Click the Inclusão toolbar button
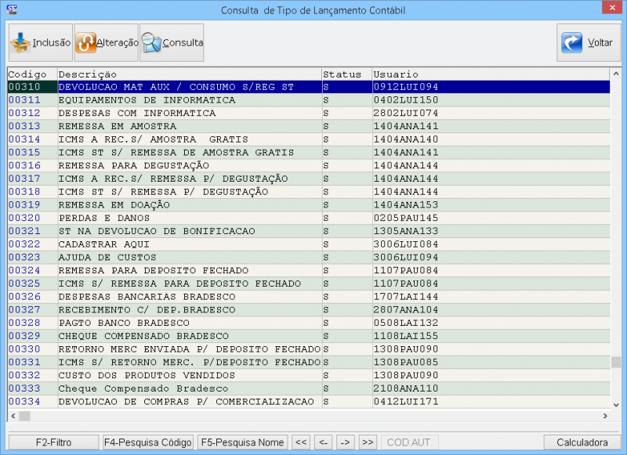 point(40,43)
